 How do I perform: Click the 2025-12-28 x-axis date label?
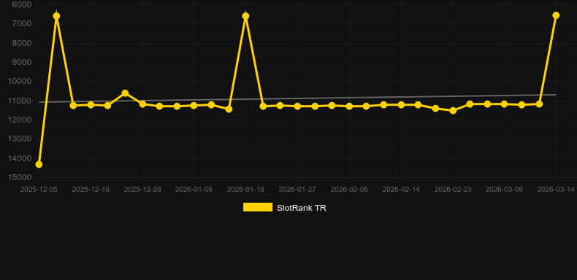point(142,190)
